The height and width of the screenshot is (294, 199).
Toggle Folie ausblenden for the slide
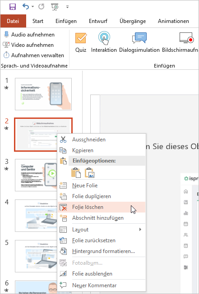pos(102,274)
